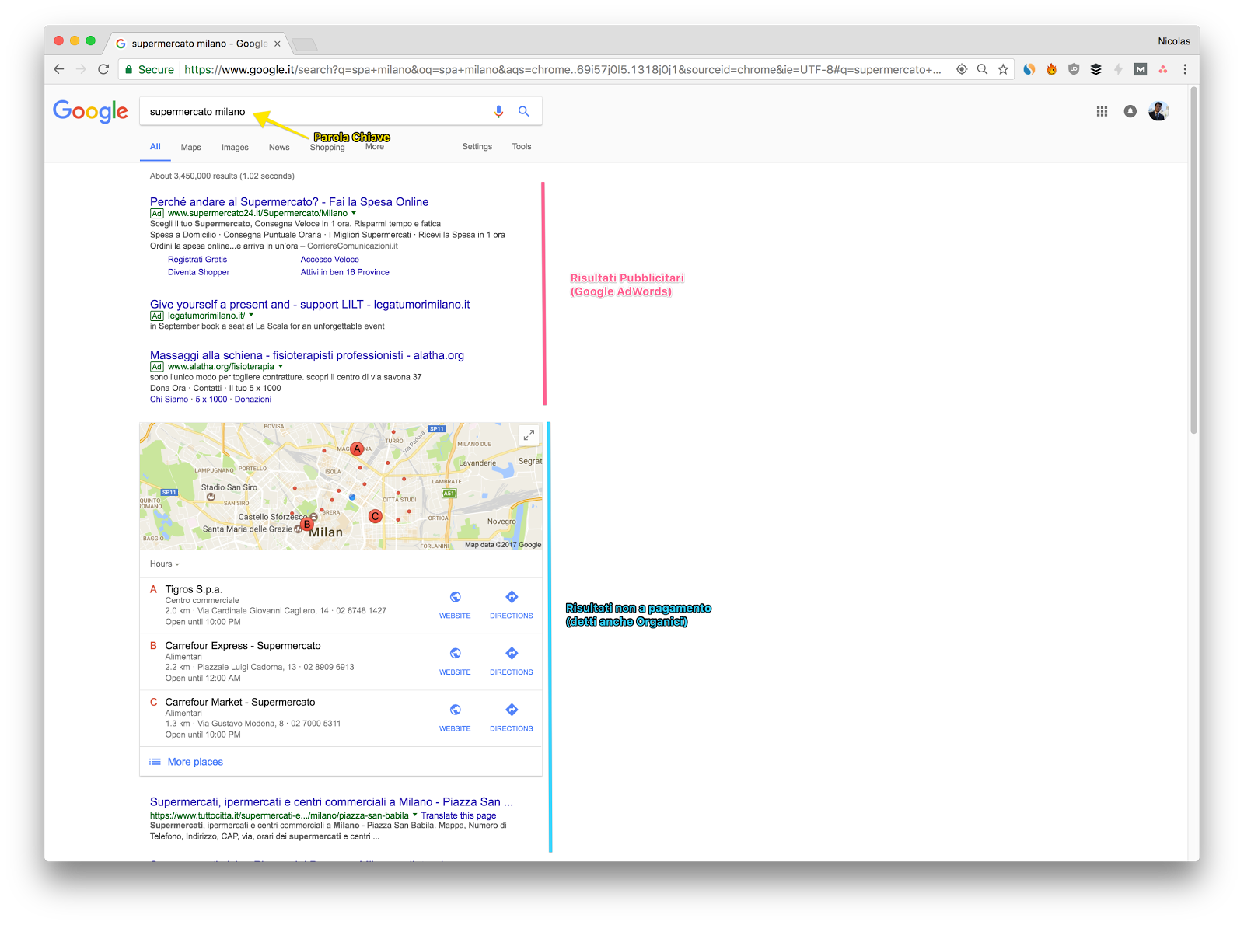Open the three red dots extension icon
Image resolution: width=1244 pixels, height=925 pixels.
tap(1163, 69)
